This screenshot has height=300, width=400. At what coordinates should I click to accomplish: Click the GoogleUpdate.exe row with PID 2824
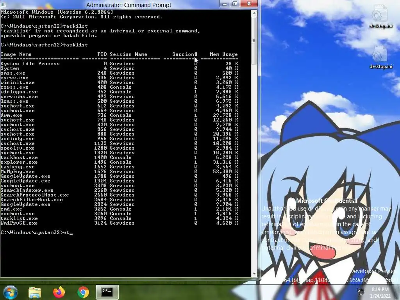(119, 205)
